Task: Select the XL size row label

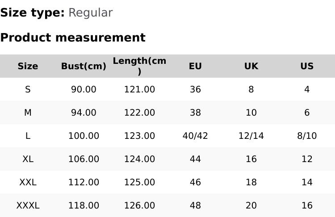Action: [x=28, y=159]
